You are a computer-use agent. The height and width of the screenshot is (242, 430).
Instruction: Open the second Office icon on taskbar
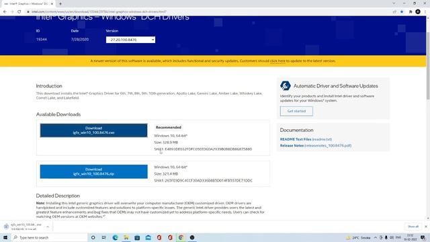click(x=170, y=237)
